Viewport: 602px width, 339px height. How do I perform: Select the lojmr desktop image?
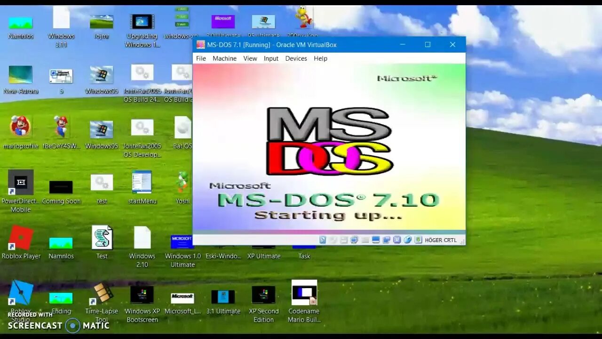[x=102, y=26]
